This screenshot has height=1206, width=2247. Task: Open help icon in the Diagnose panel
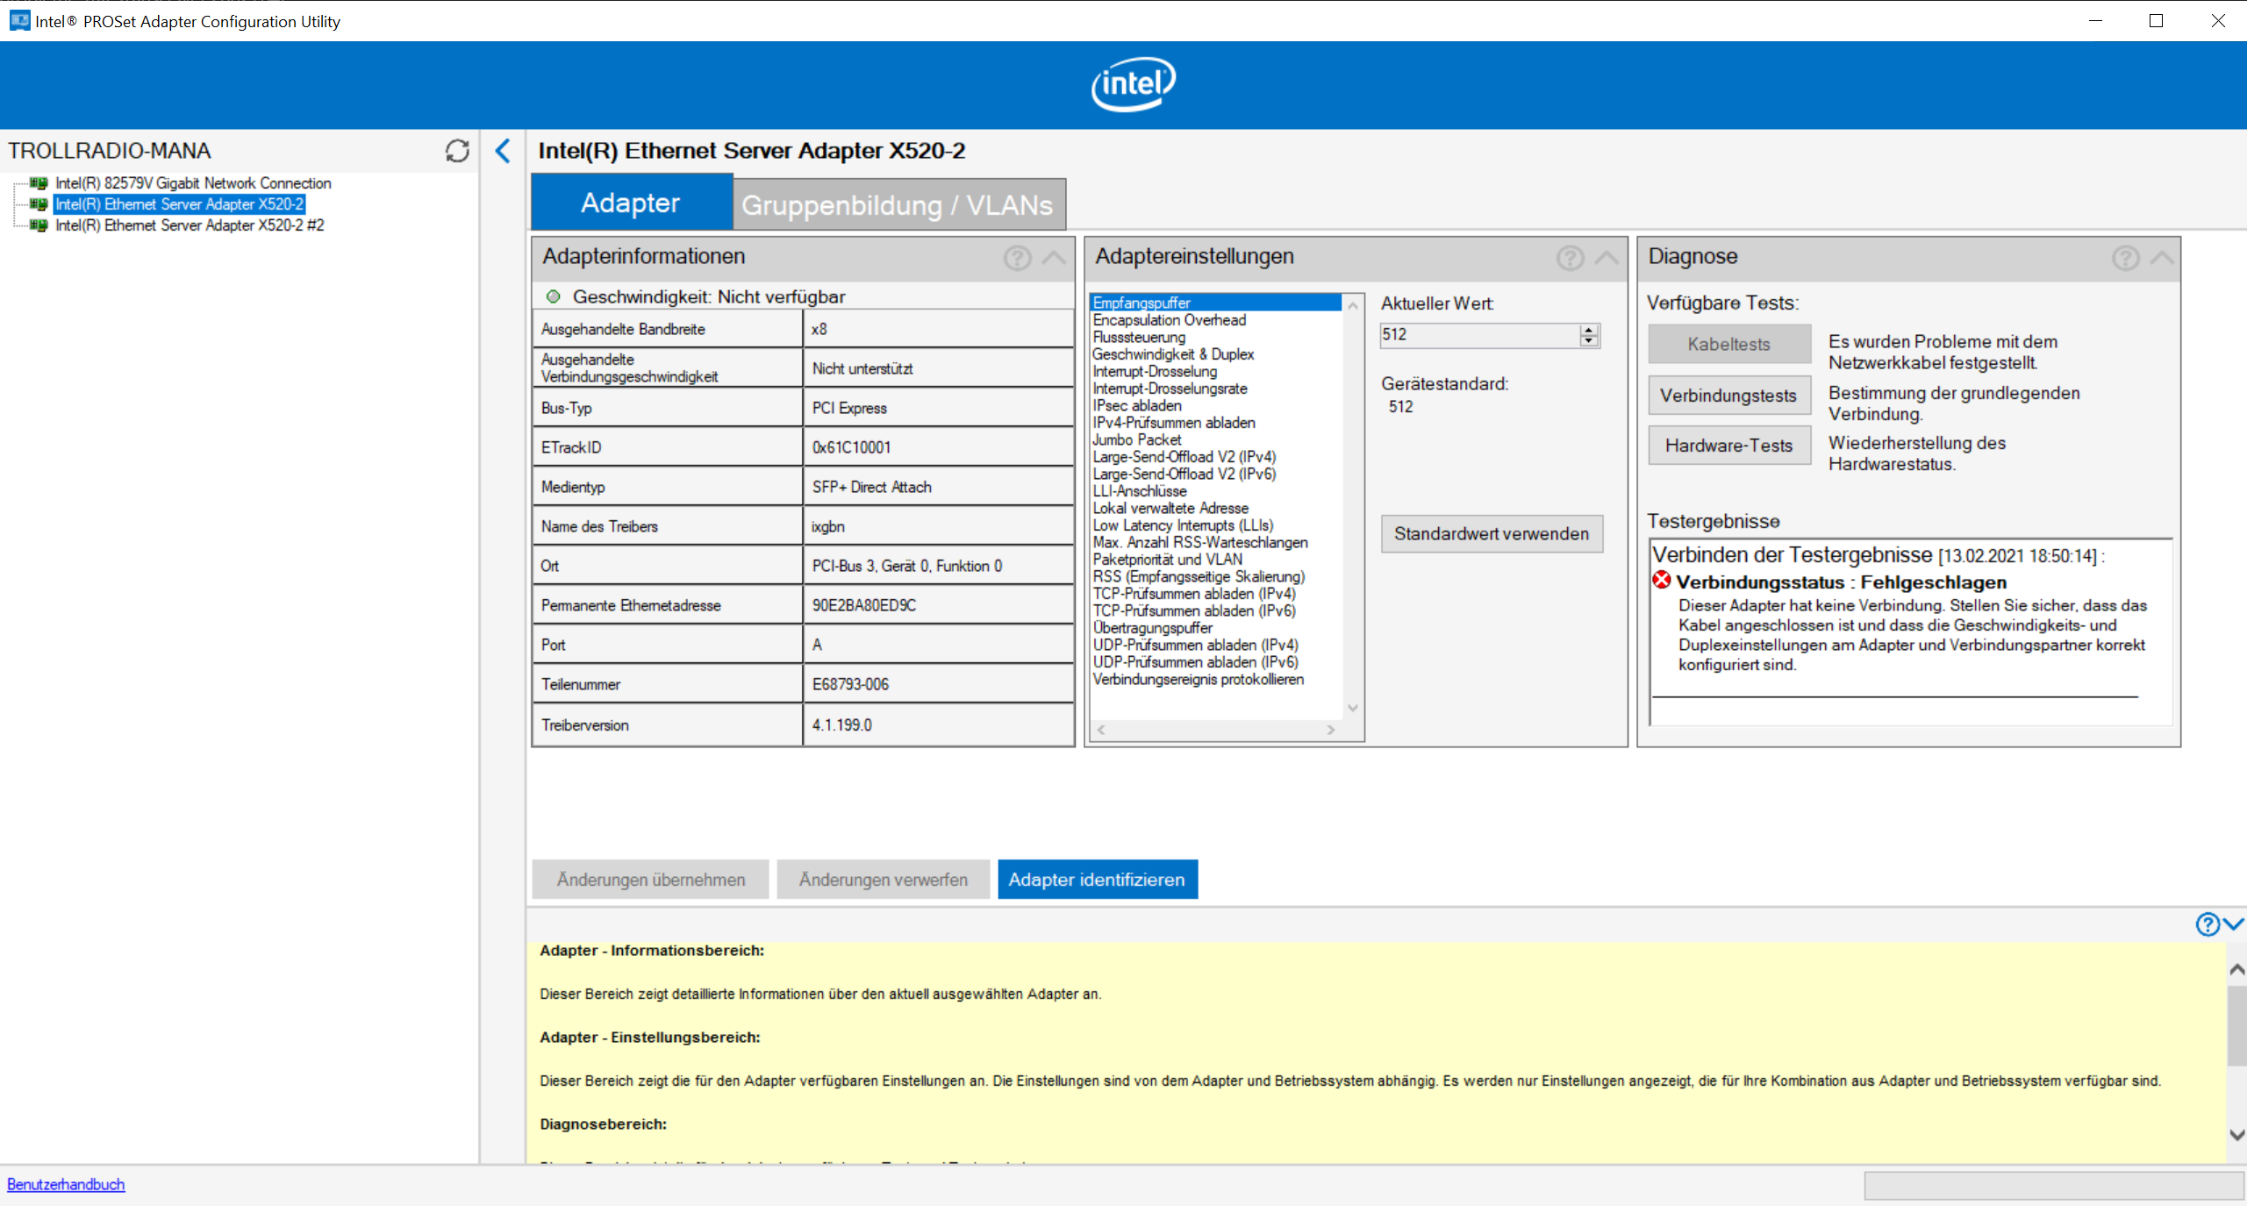tap(2125, 258)
